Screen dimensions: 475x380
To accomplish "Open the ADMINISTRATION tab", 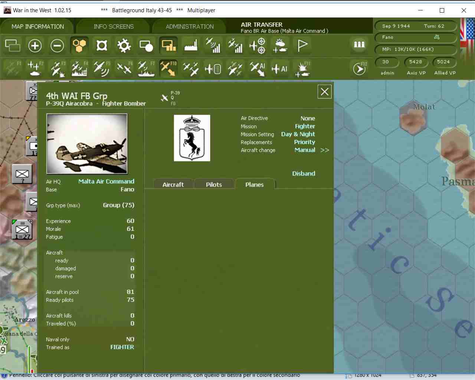I will [x=190, y=27].
